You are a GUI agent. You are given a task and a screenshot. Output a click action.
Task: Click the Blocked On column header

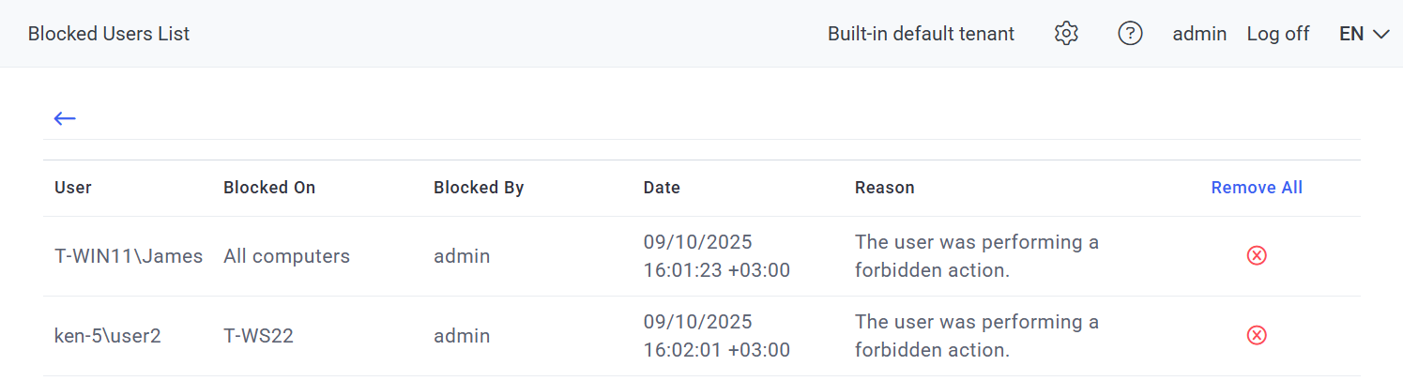(x=269, y=188)
